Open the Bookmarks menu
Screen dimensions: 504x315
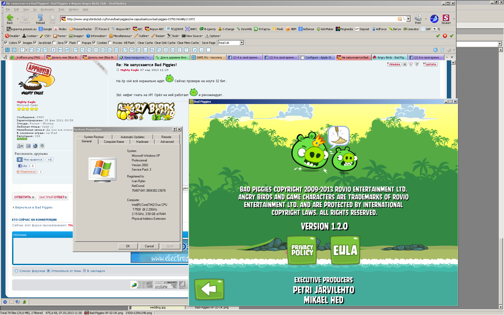tap(47, 9)
